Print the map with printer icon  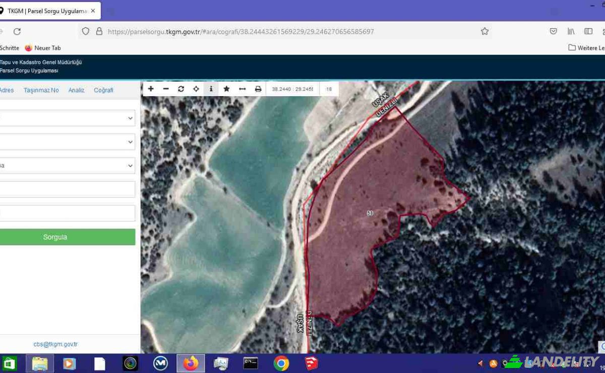pos(258,89)
